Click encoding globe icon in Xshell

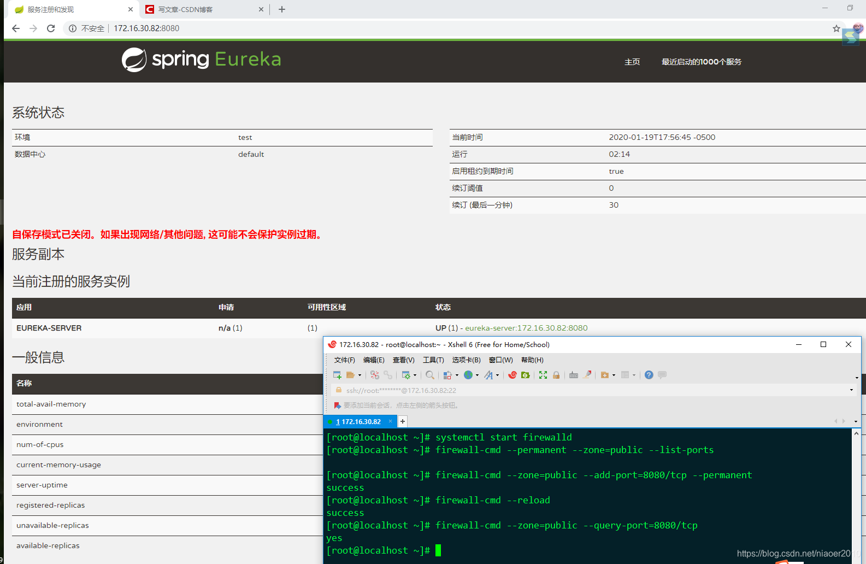tap(468, 375)
